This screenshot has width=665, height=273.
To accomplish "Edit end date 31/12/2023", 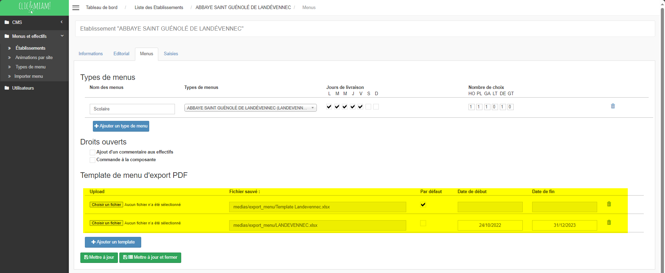I will (564, 225).
